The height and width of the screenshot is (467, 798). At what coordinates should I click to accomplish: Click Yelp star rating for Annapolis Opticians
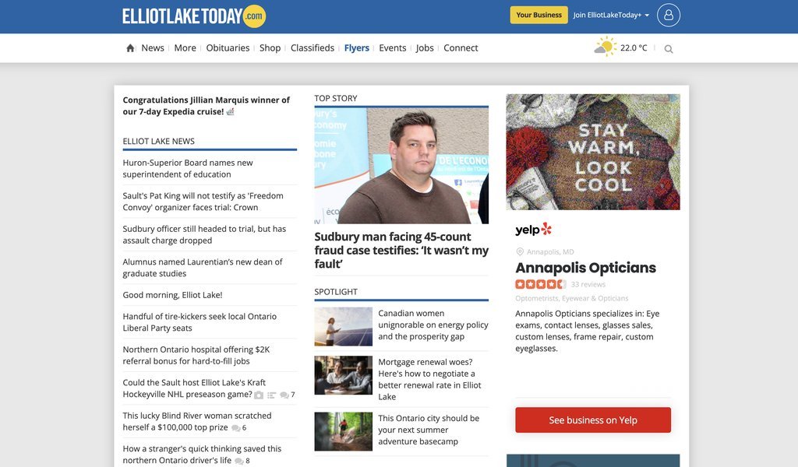point(541,284)
